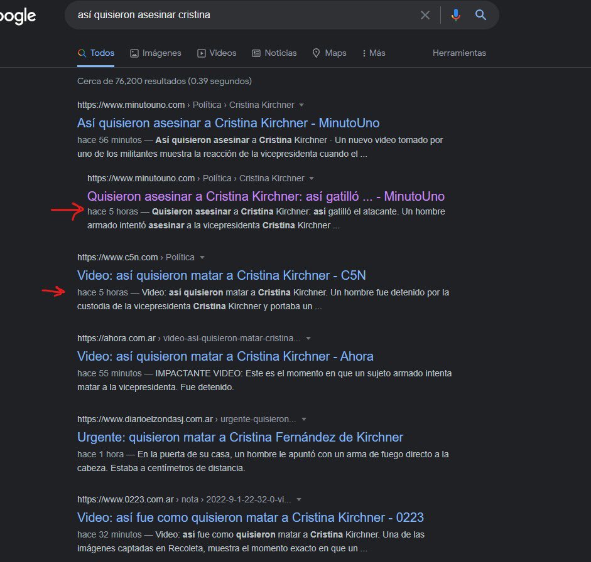Open 'Video: así quisieron matar a Cristina Kirchner - C5N'
The image size is (591, 562).
click(x=222, y=275)
